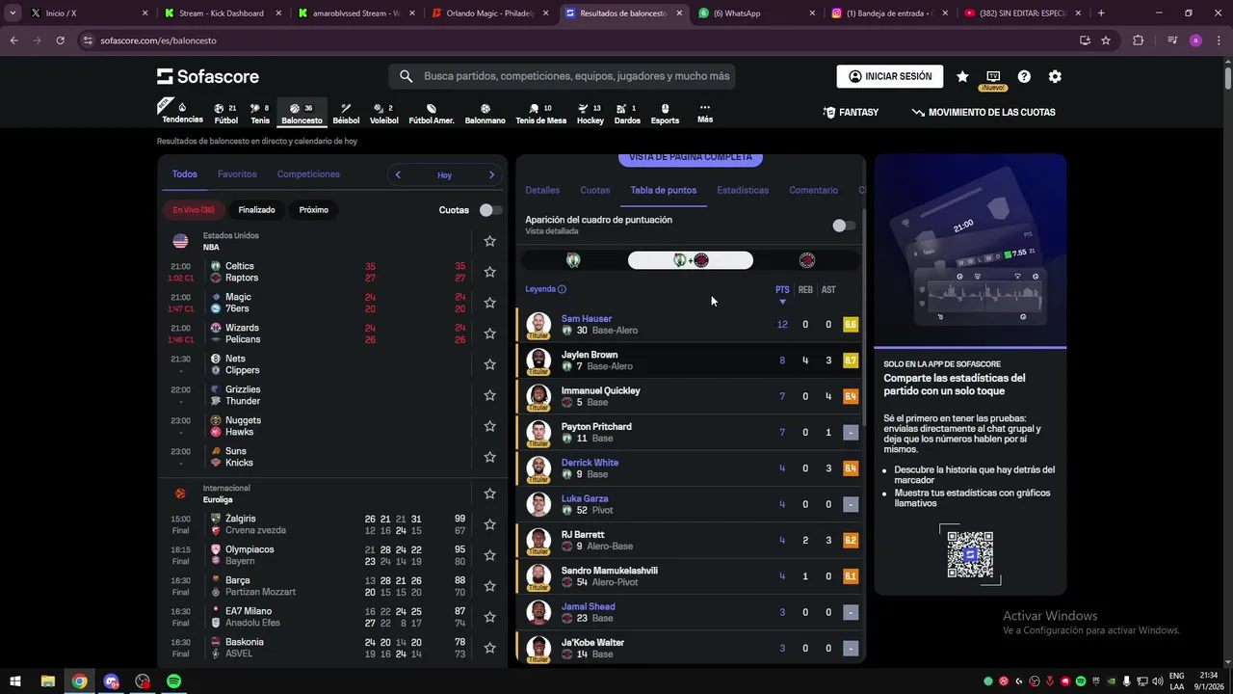Open the Béisbol sport category
This screenshot has height=694, width=1233.
click(x=346, y=114)
